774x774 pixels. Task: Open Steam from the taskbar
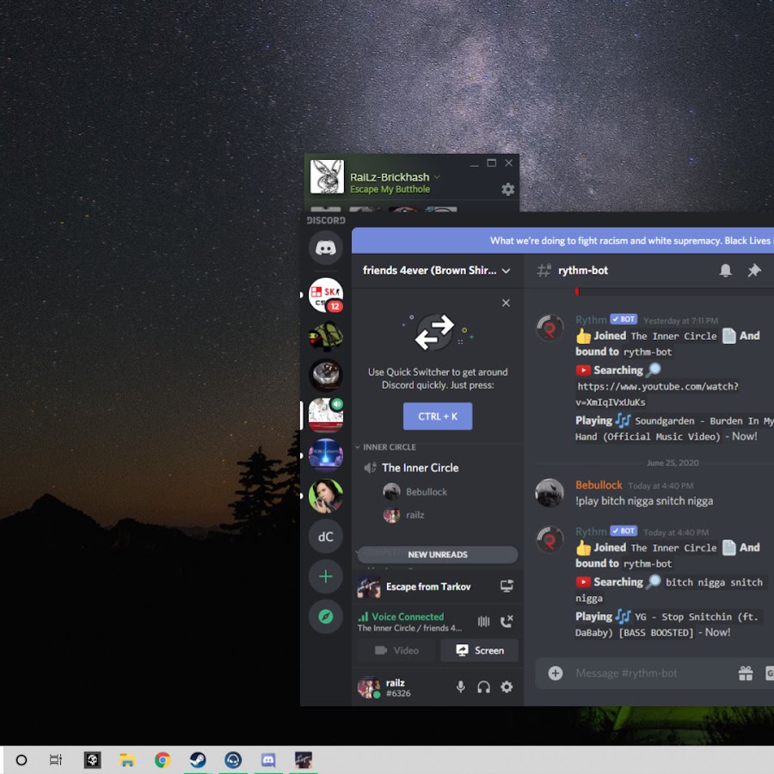pos(198,759)
